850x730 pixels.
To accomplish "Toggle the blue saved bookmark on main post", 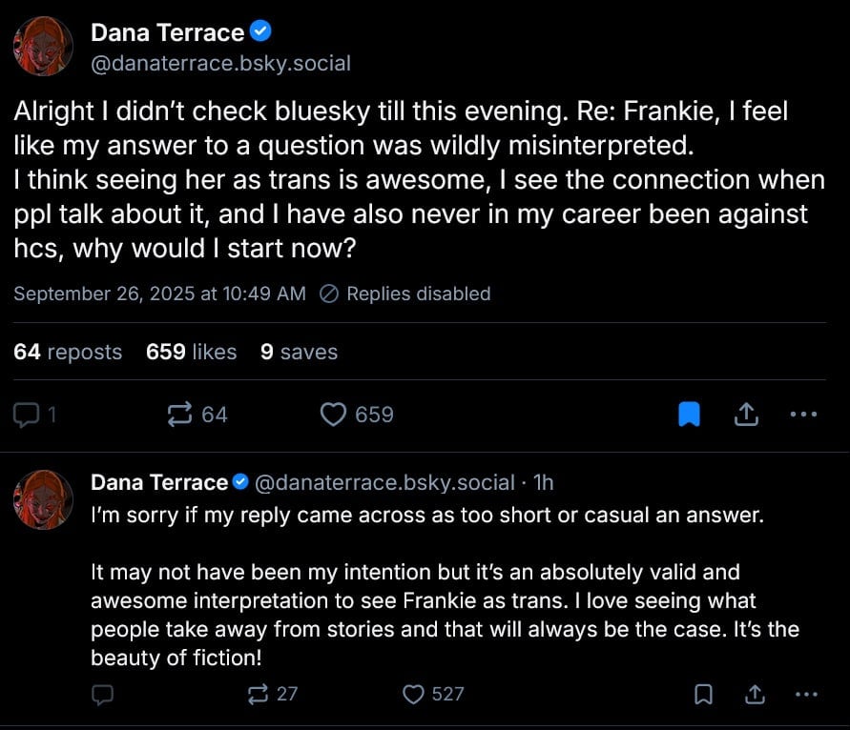I will [x=689, y=415].
